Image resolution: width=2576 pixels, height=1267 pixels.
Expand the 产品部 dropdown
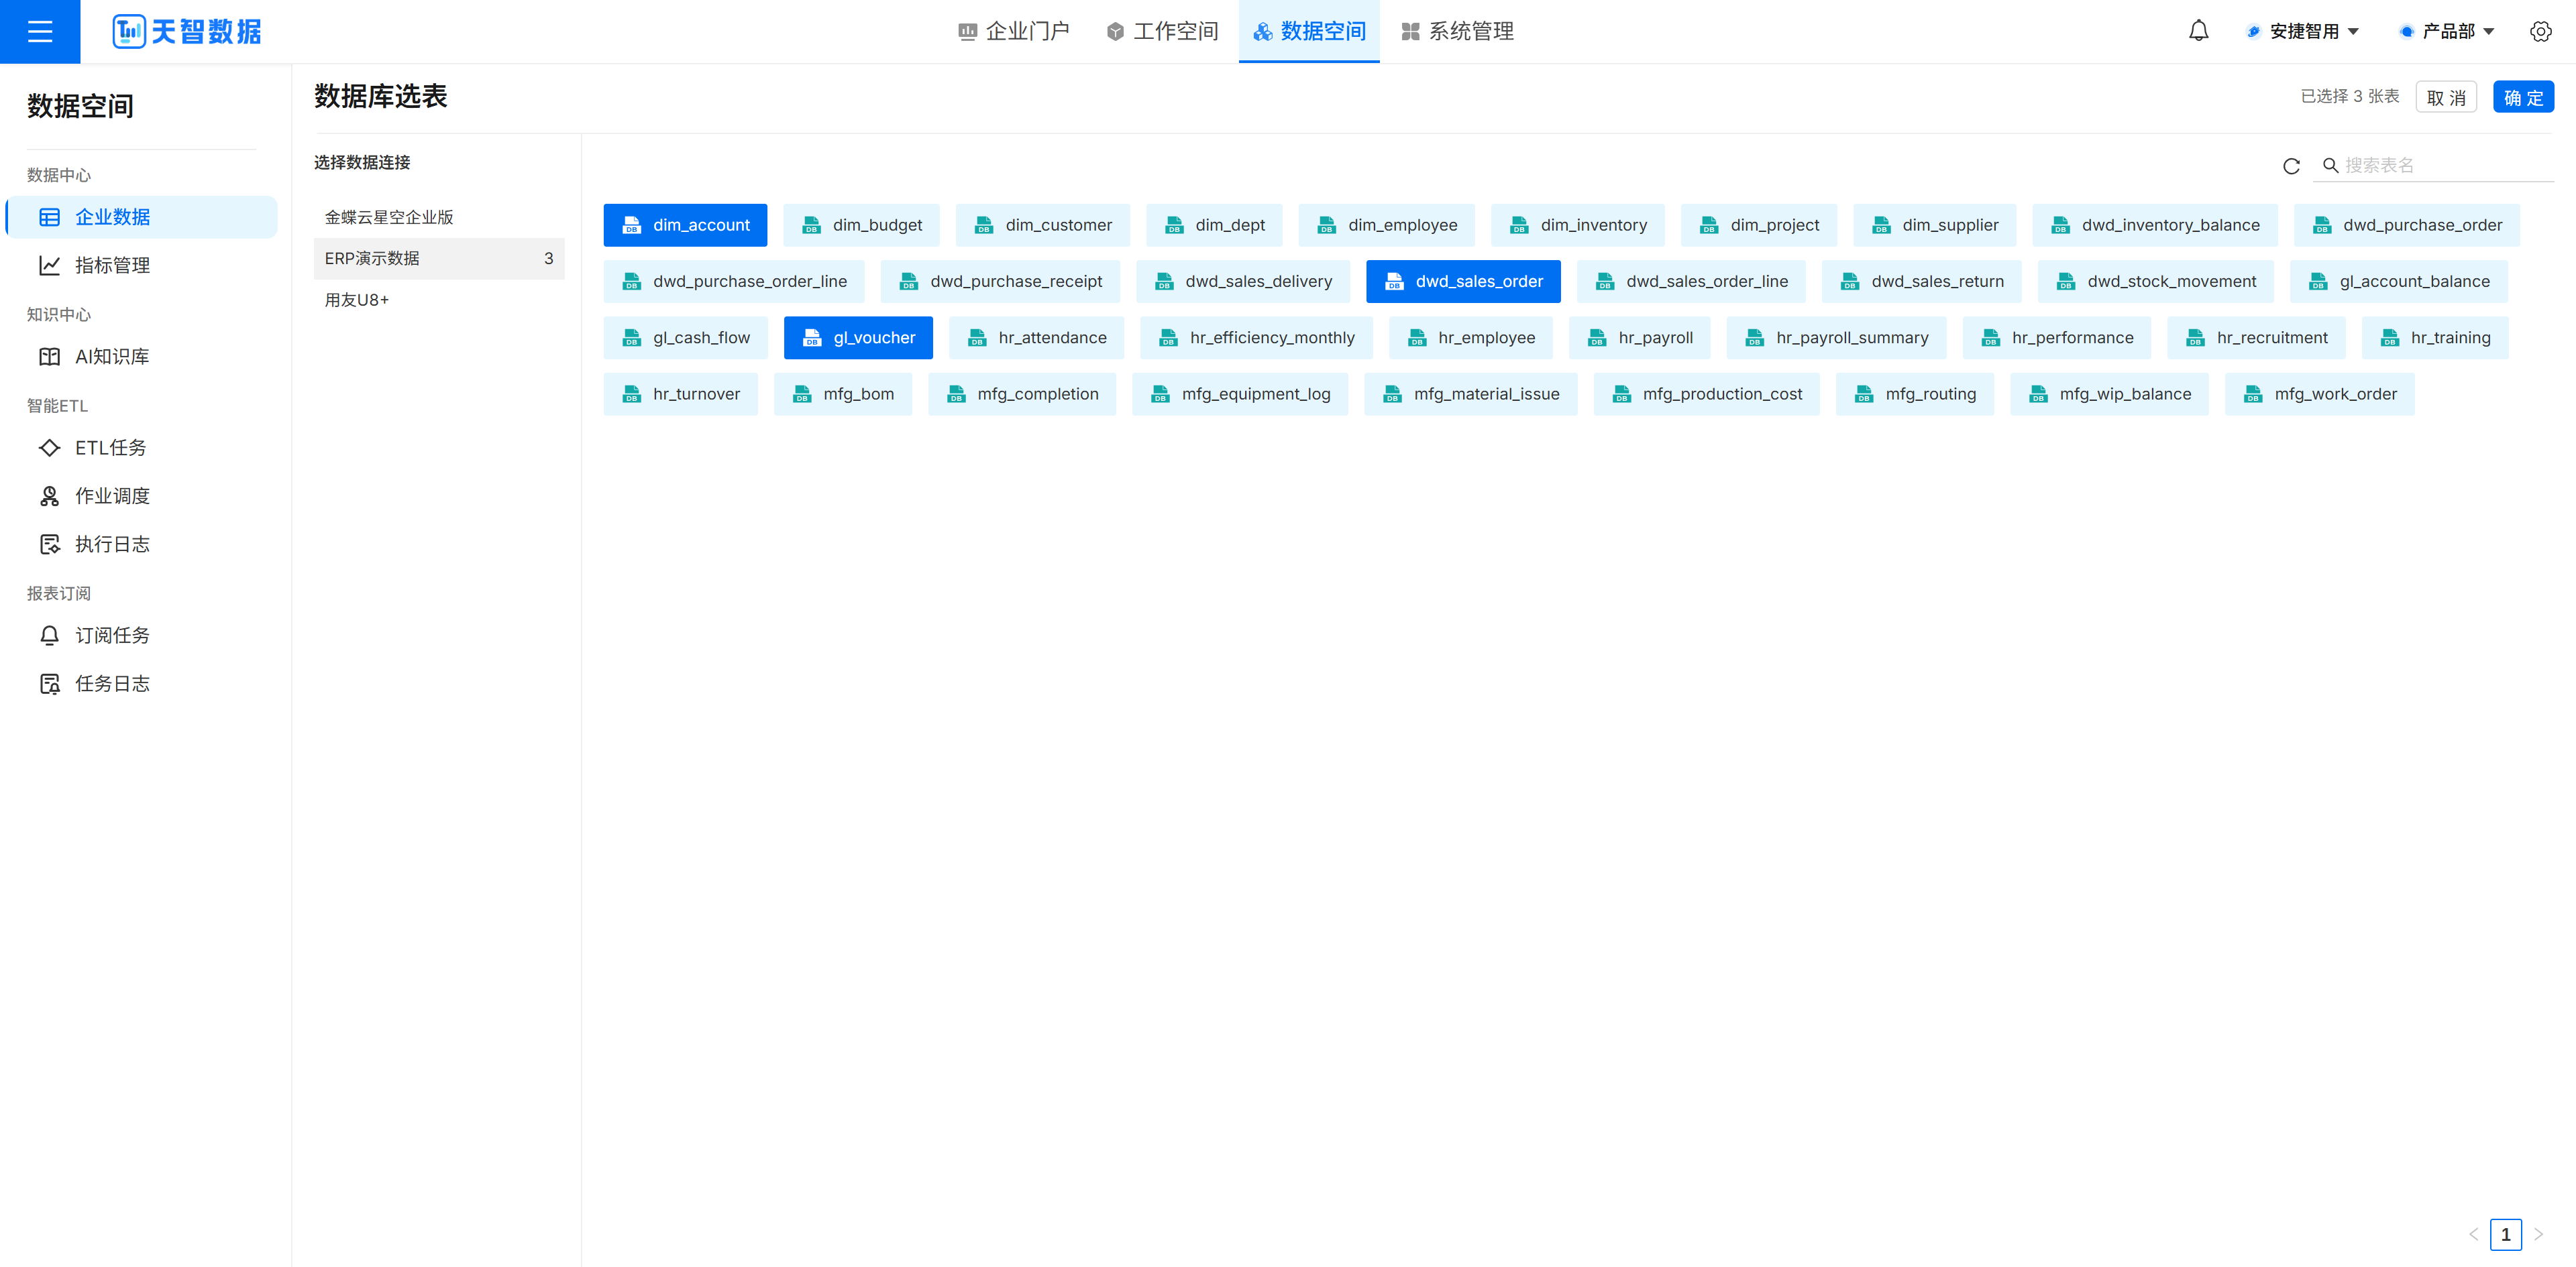click(x=2447, y=31)
